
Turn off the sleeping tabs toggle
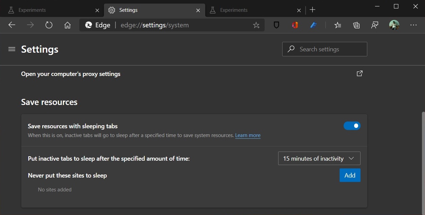pyautogui.click(x=352, y=126)
